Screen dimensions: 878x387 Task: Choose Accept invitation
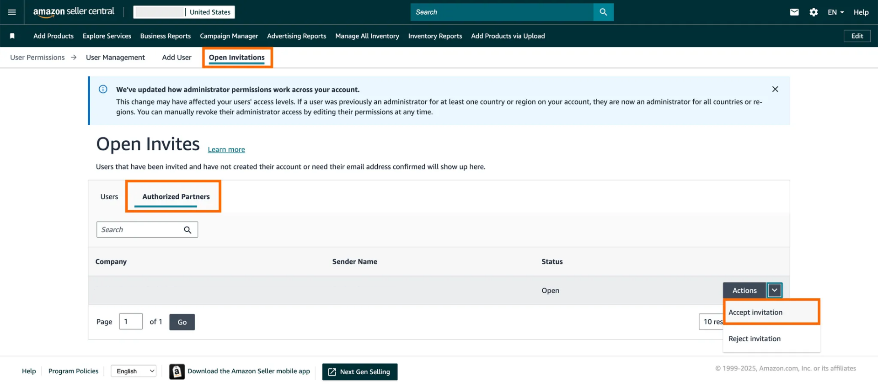771,312
